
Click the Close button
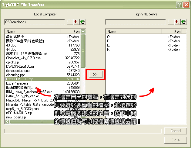(x=176, y=140)
